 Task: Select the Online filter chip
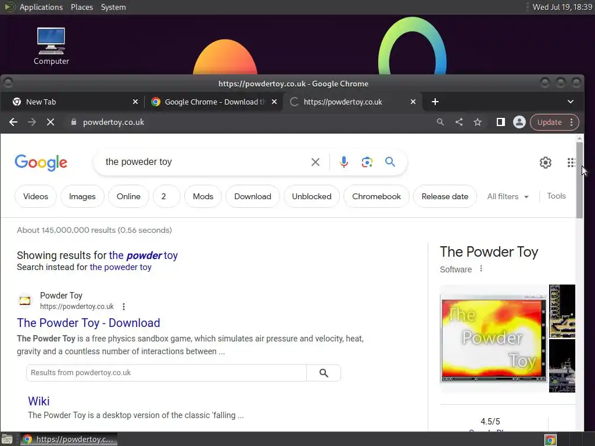(128, 196)
